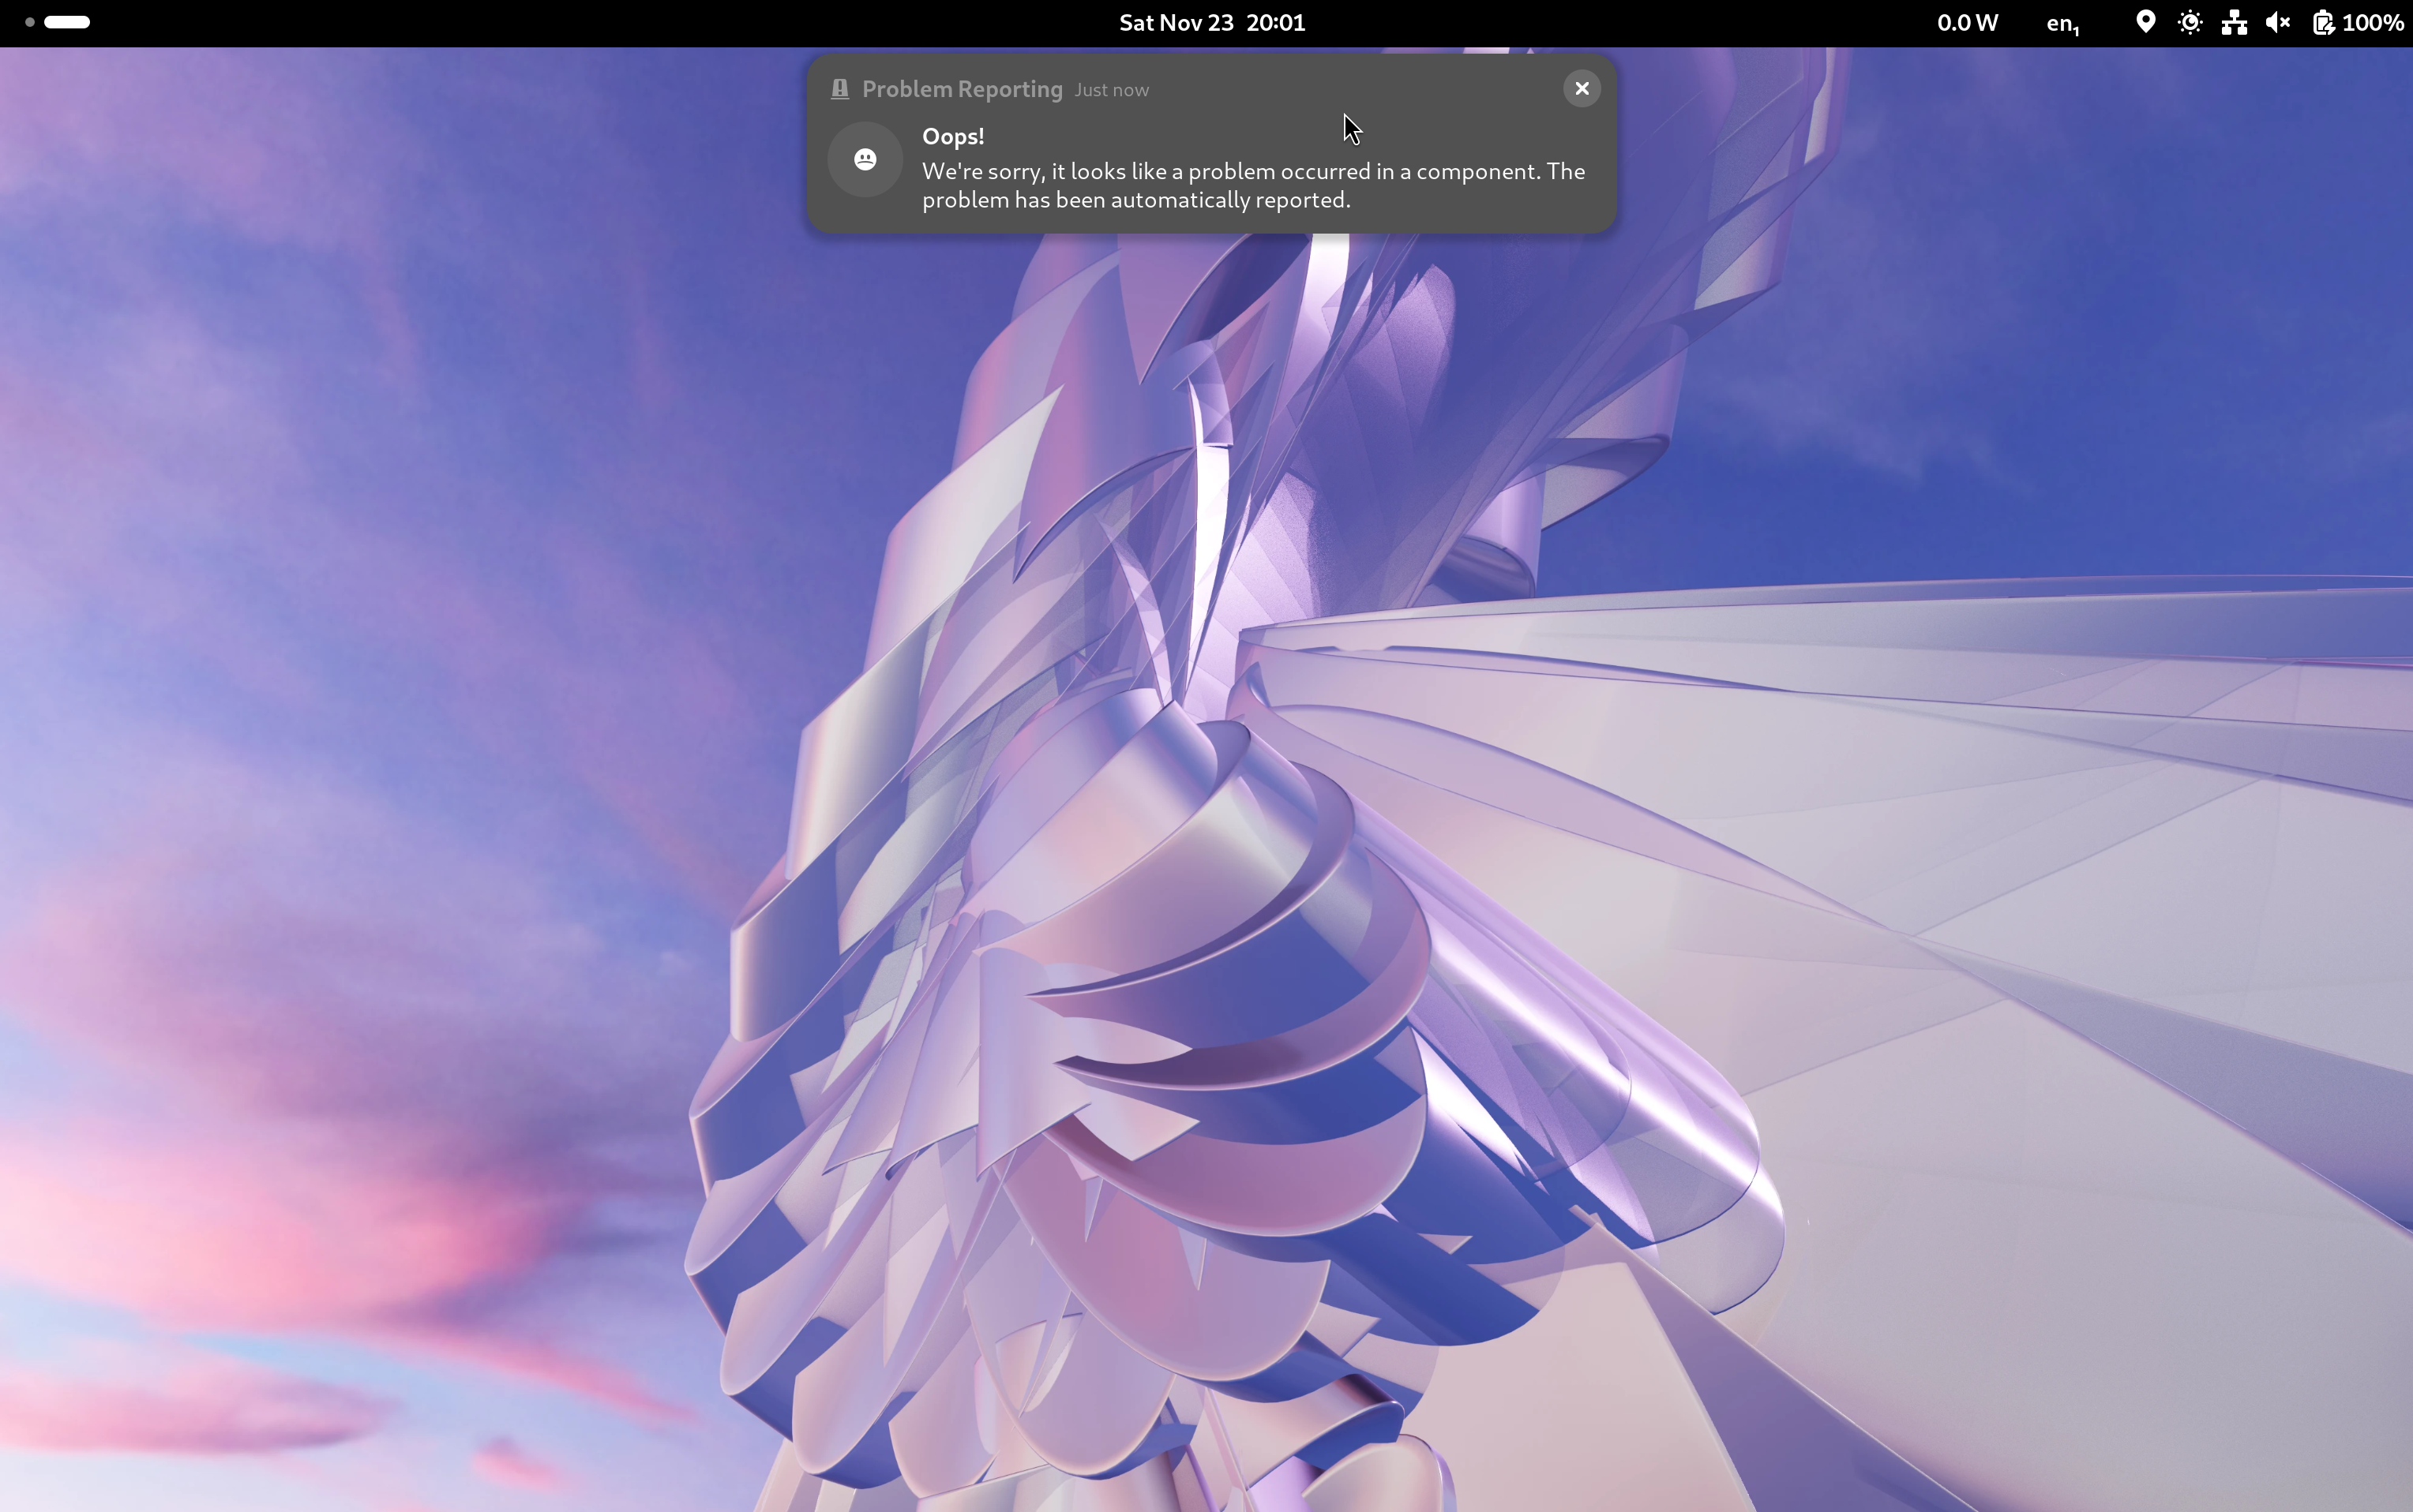Open the en keyboard layout menu
This screenshot has width=2413, height=1512.
pos(2062,23)
